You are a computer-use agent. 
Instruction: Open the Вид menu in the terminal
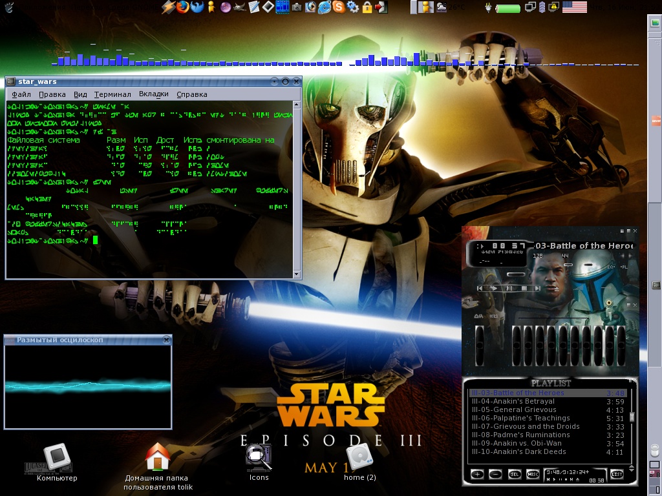pos(80,94)
